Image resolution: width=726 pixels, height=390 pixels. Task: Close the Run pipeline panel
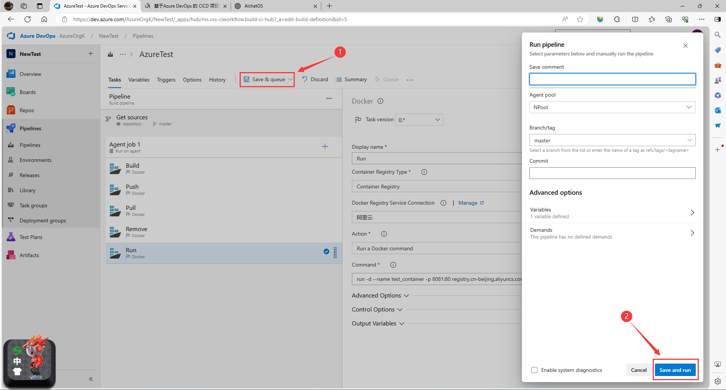click(x=686, y=46)
